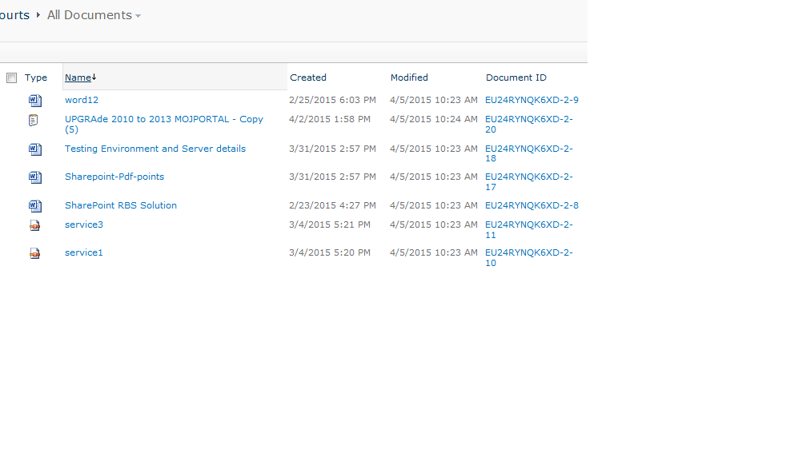The height and width of the screenshot is (461, 802).
Task: Click the Word icon beside word12
Action: [x=34, y=101]
